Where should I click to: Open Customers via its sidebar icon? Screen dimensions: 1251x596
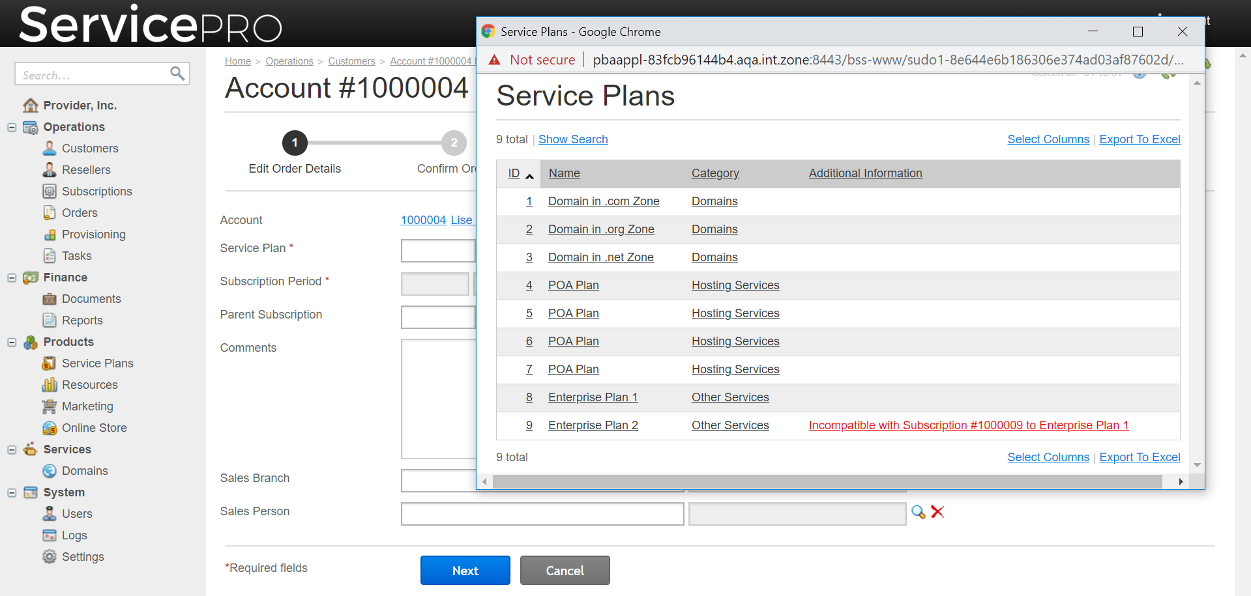[50, 149]
